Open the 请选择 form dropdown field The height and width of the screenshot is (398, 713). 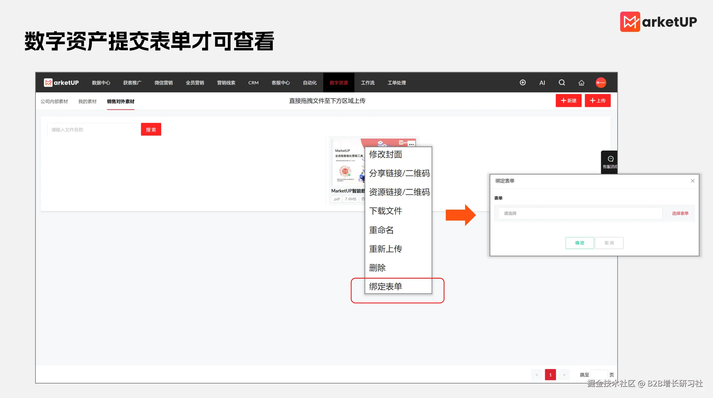click(x=580, y=213)
